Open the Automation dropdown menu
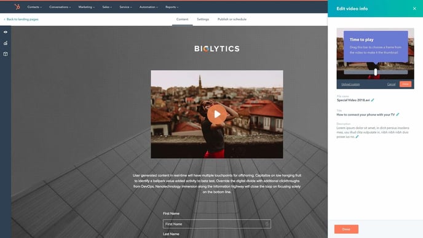Viewport: 423px width, 238px height. [x=148, y=7]
